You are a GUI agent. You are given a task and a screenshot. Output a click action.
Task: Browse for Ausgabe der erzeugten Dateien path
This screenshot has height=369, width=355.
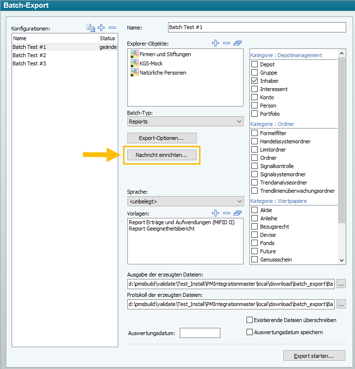click(341, 284)
